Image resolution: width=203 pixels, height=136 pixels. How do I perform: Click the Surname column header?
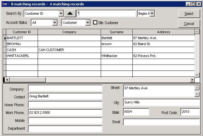coord(116,32)
